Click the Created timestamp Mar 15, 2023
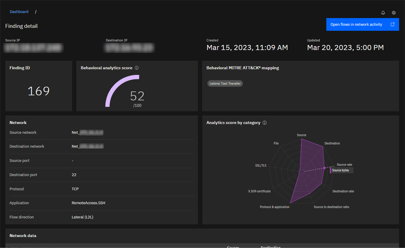This screenshot has height=248, width=405. coord(247,47)
